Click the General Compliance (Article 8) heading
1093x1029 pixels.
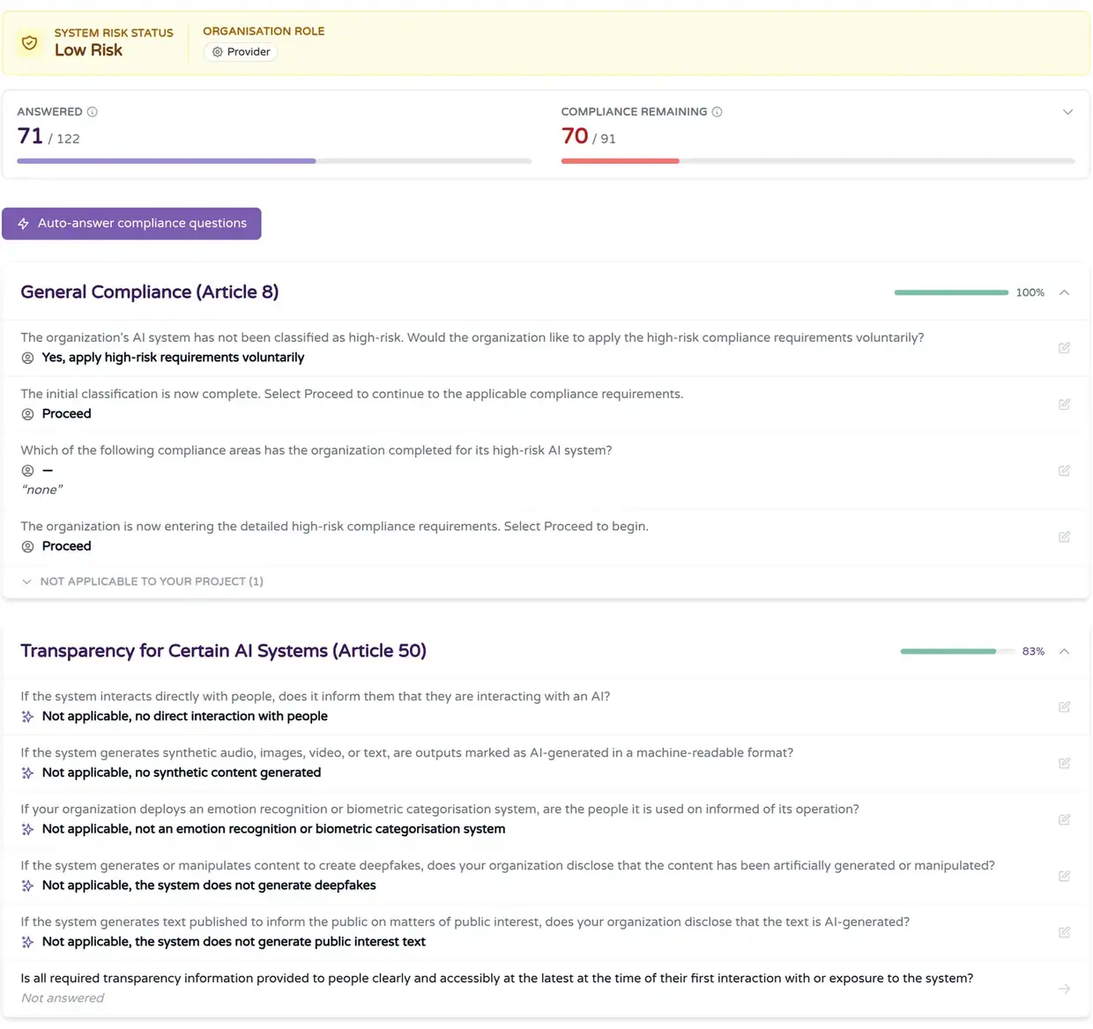(150, 292)
